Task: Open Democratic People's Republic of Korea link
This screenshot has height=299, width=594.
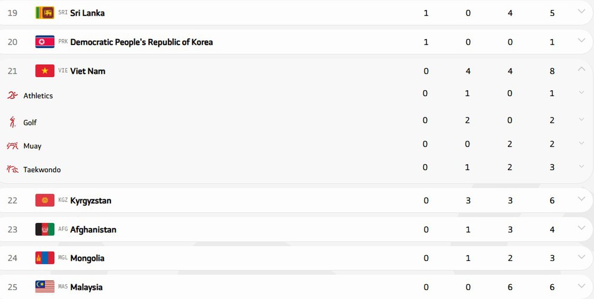Action: coord(141,42)
